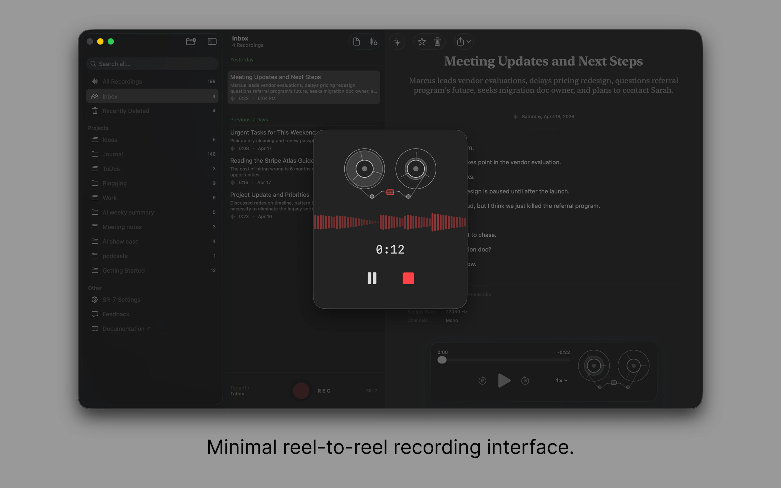Open the Work project folder
Viewport: 781px width, 488px height.
pyautogui.click(x=152, y=198)
